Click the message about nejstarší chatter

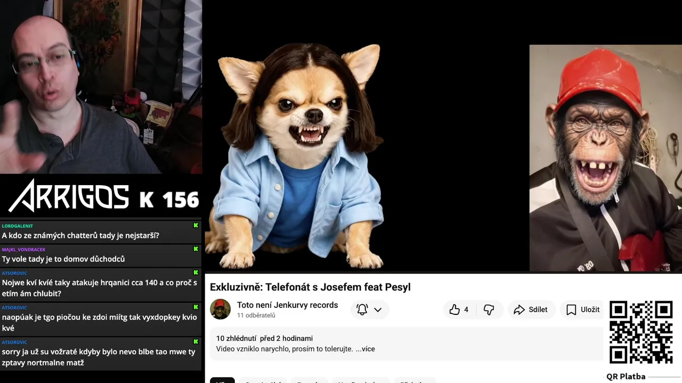click(80, 236)
